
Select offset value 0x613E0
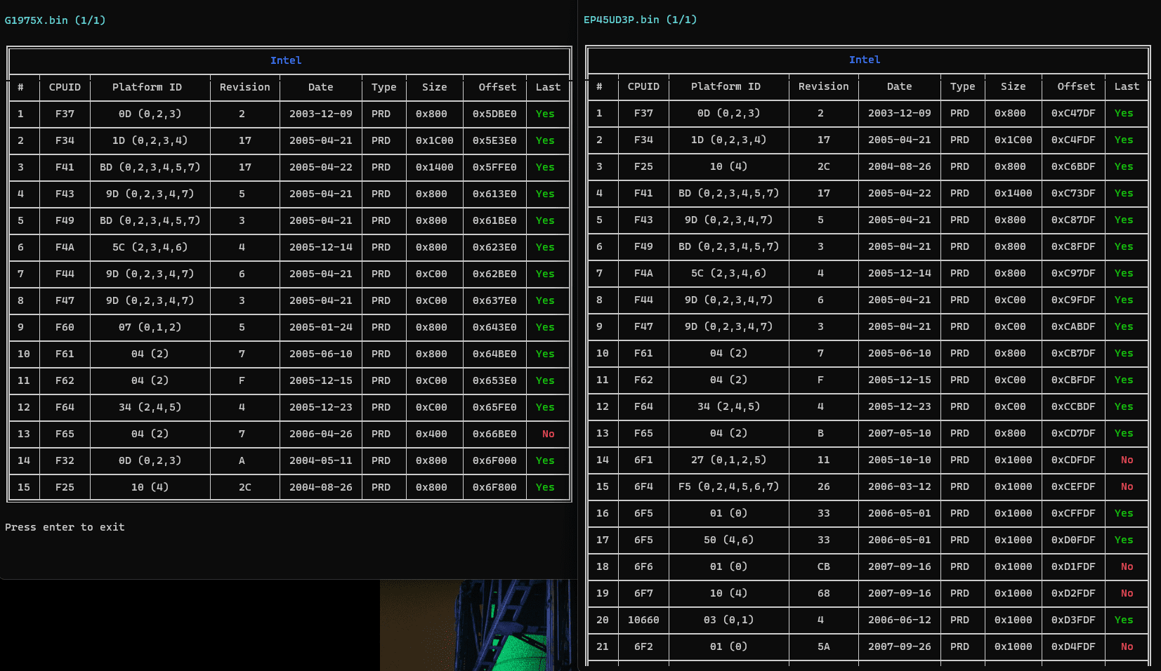[x=494, y=194]
